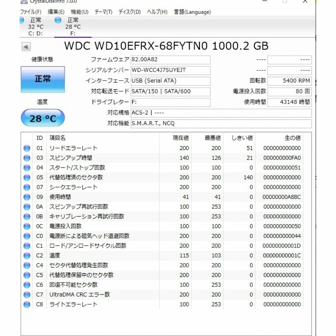Click the status icon for ID C0 row

click(27, 236)
